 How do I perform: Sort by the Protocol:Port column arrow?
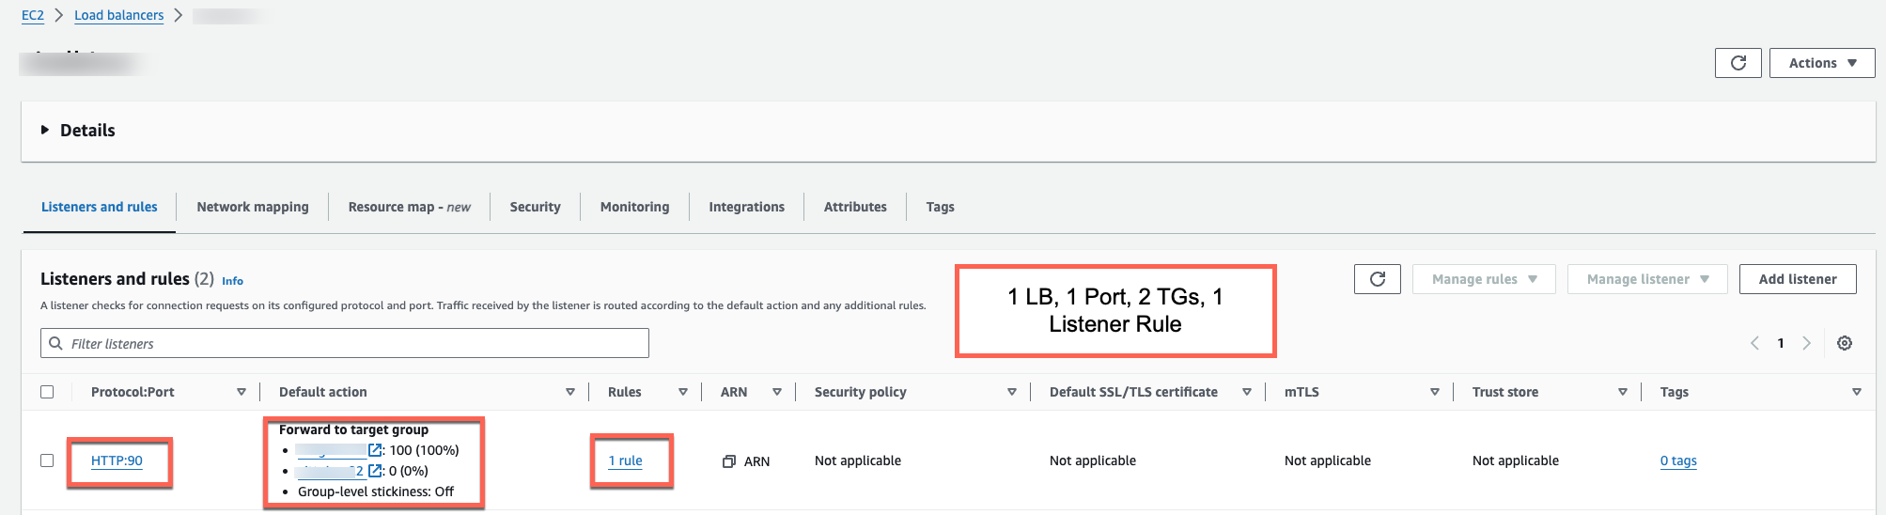(242, 392)
